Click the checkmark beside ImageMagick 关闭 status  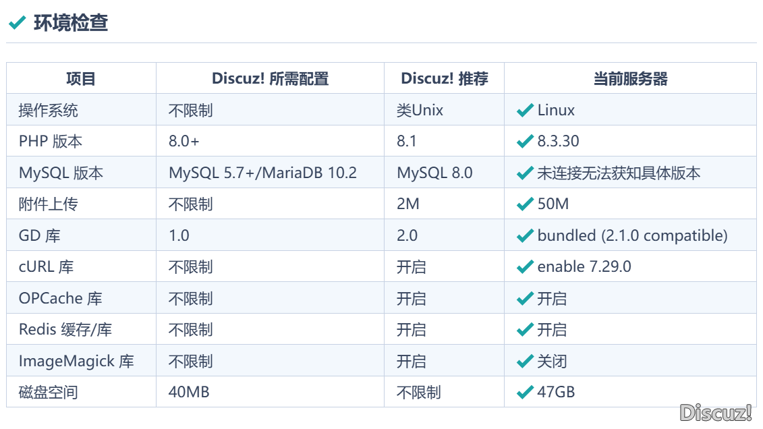tap(525, 362)
